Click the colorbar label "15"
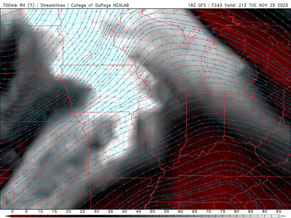291x218 pixels. click(x=54, y=211)
